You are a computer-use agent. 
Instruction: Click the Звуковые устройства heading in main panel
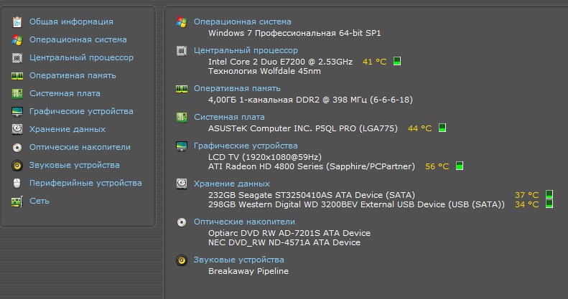pyautogui.click(x=238, y=260)
